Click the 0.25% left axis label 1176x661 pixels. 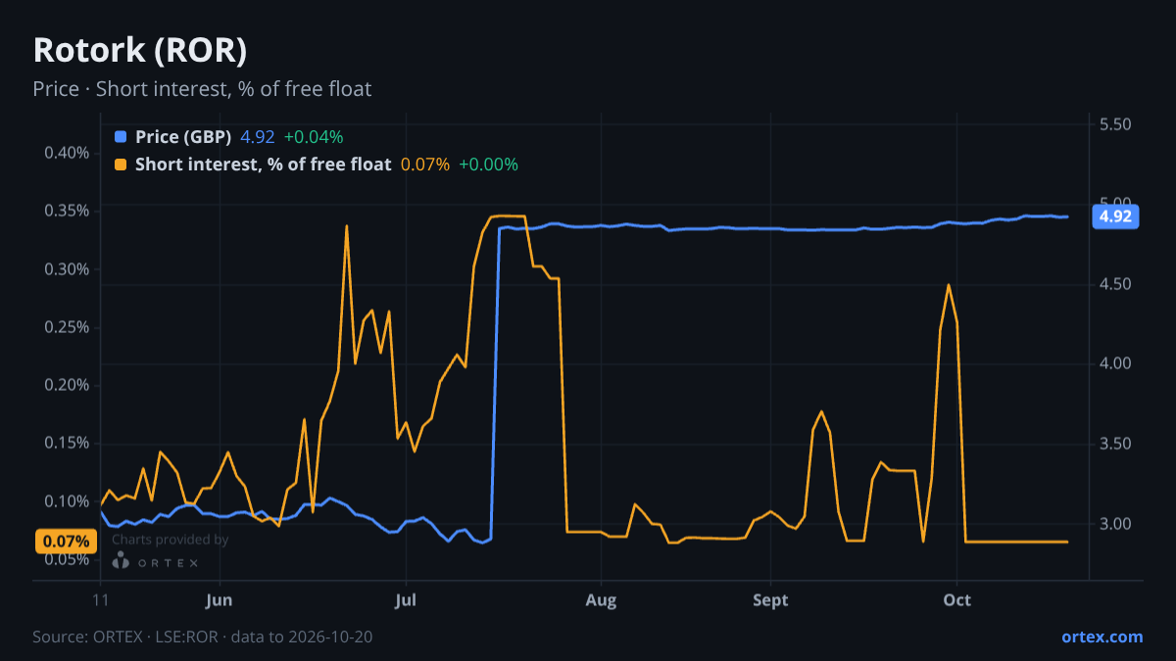click(67, 327)
